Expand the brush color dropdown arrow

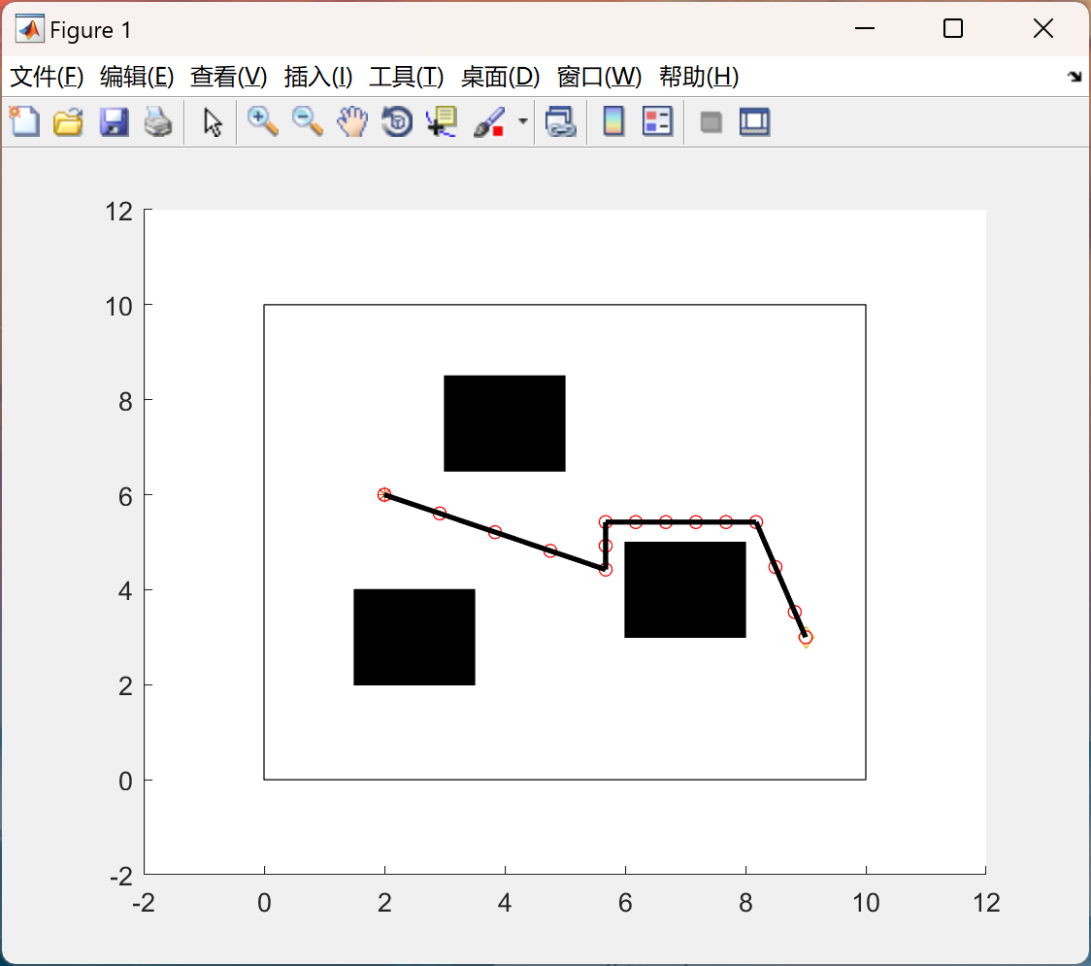[x=522, y=121]
